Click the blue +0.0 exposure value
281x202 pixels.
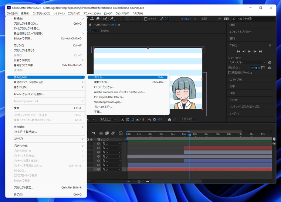[x=160, y=119]
